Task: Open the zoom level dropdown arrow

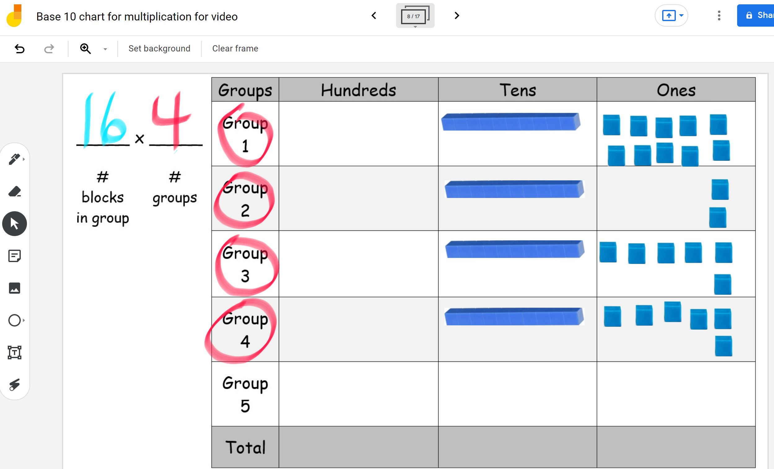Action: tap(105, 49)
